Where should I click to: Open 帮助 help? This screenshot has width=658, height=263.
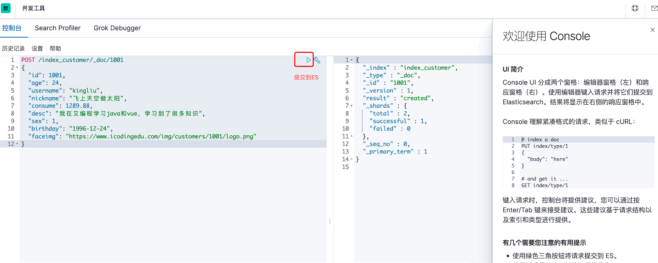[55, 48]
